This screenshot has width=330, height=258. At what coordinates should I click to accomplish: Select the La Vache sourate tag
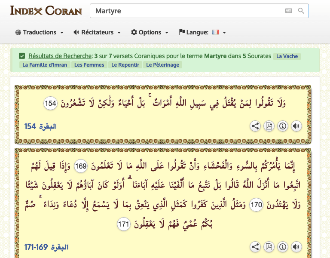click(x=287, y=56)
